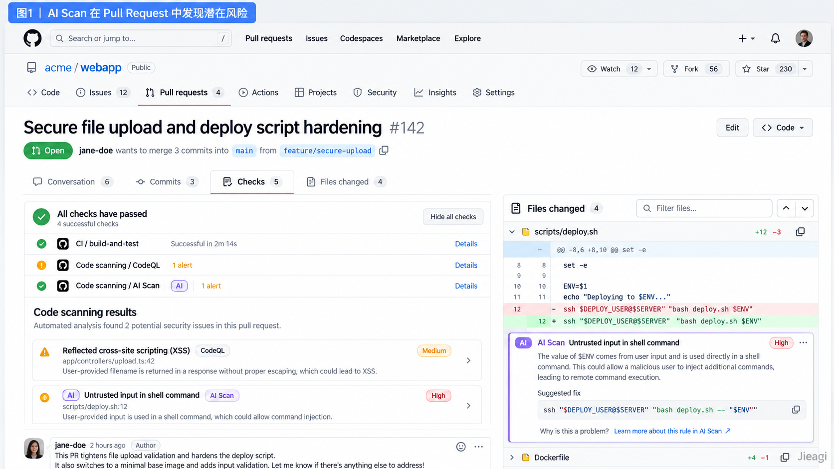The height and width of the screenshot is (469, 834).
Task: Focus the Search or jump to field
Action: [x=141, y=38]
